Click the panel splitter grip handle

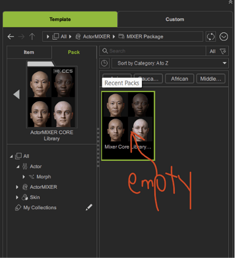click(x=98, y=148)
